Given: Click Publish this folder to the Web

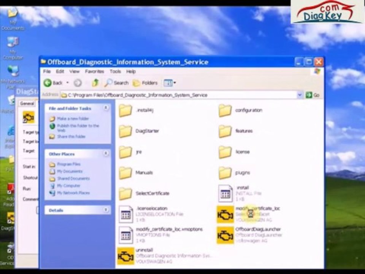Looking at the screenshot, I should pyautogui.click(x=78, y=128).
